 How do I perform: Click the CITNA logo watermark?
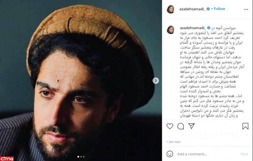[x=7, y=159]
